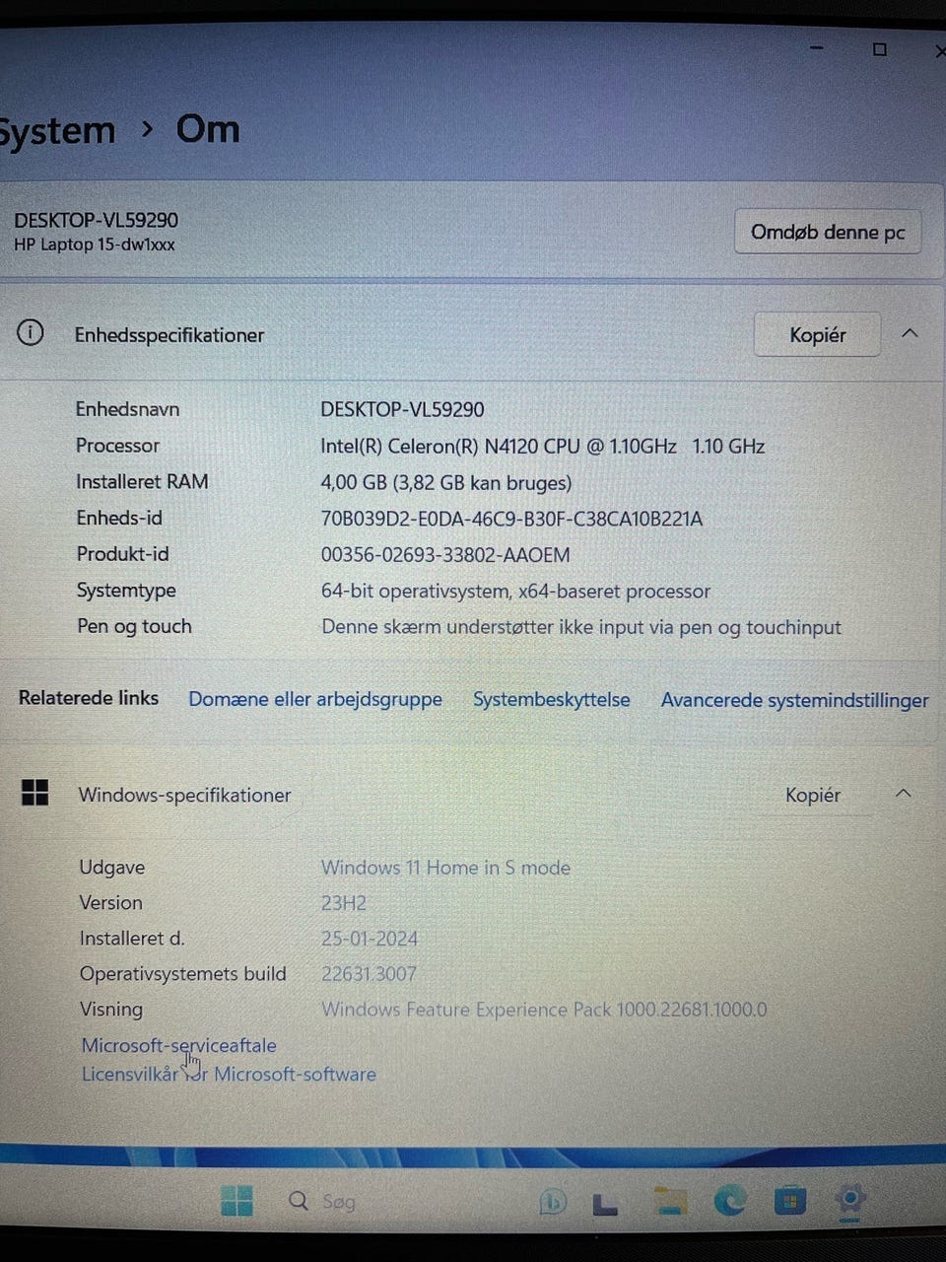Screen dimensions: 946x1262
Task: Click the HP Laptop 15-dw1xxx model text
Action: click(95, 245)
